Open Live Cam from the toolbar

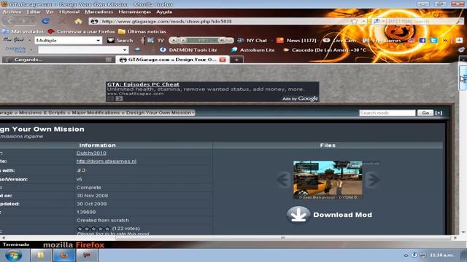[340, 40]
